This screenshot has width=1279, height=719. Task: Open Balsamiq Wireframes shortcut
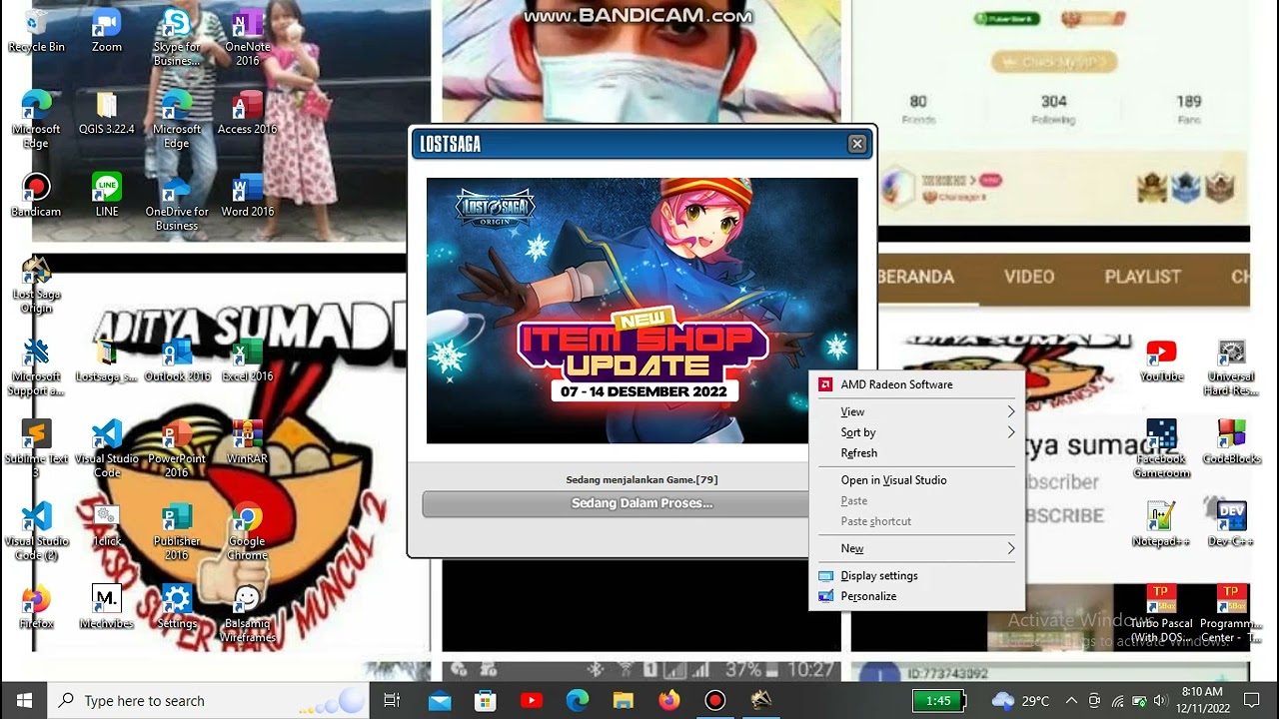[x=247, y=614]
